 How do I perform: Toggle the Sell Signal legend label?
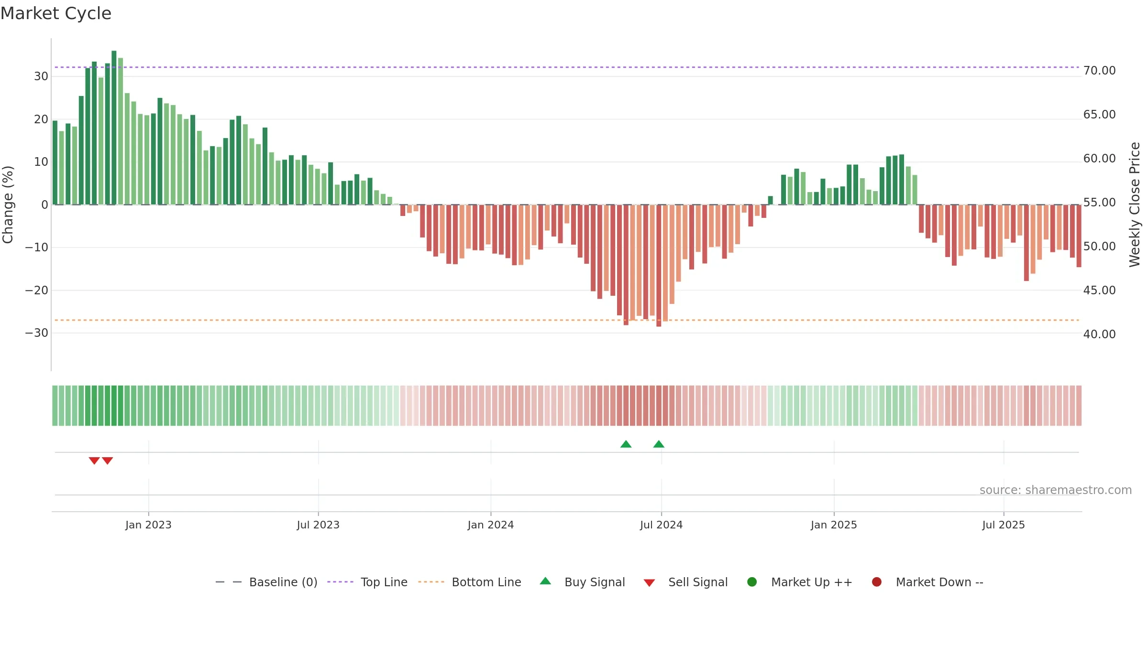pyautogui.click(x=698, y=582)
